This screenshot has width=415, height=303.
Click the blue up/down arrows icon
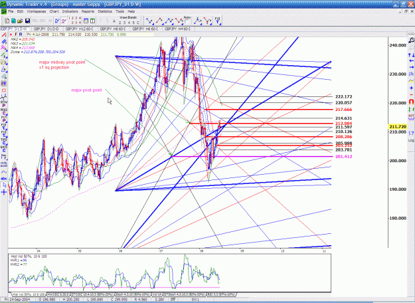pyautogui.click(x=411, y=55)
